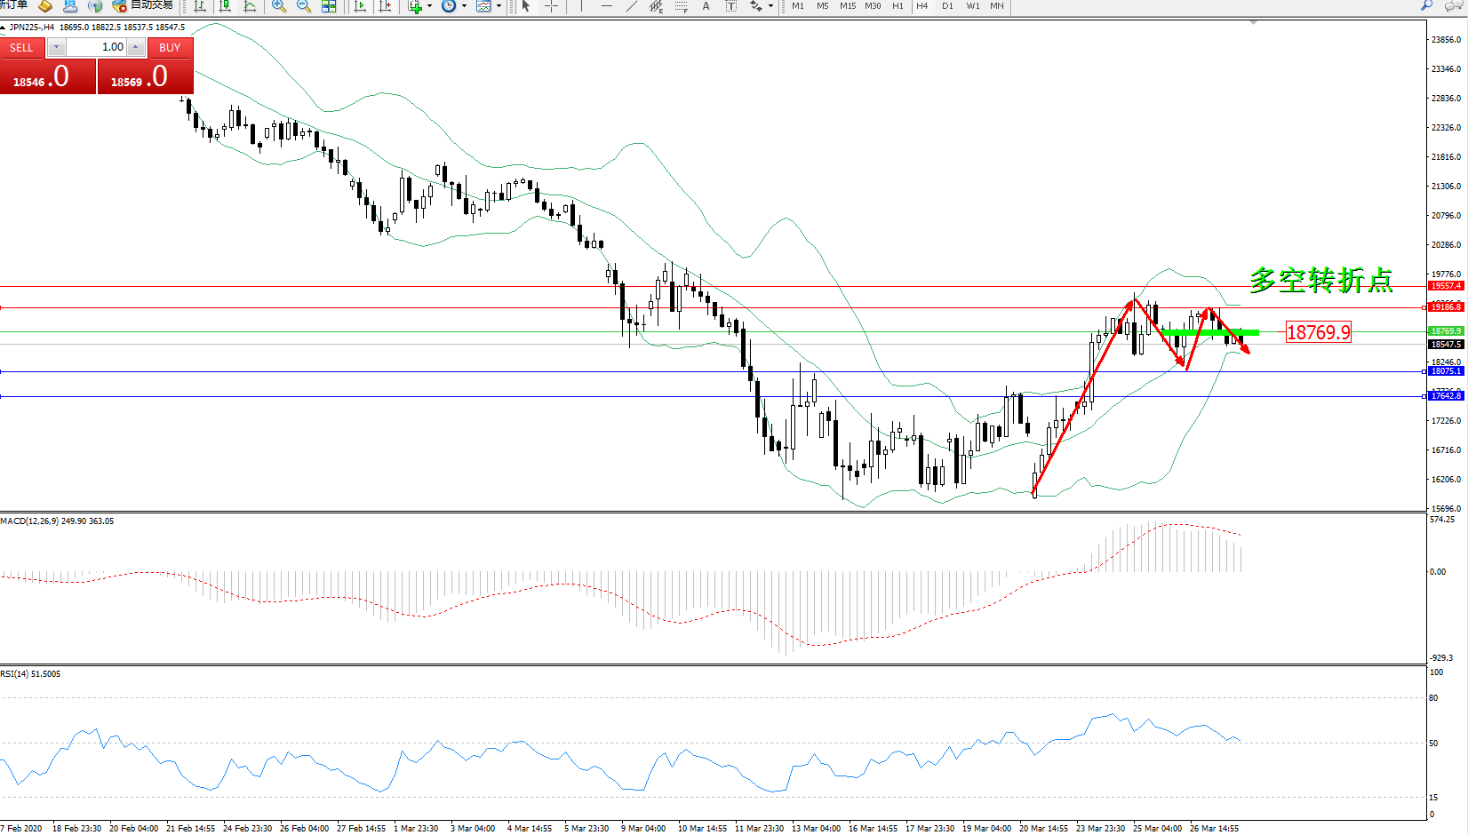1468x835 pixels.
Task: Open the search magnifier icon
Action: coord(1427,6)
